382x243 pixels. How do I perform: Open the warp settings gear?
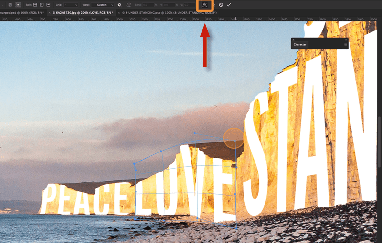point(119,4)
